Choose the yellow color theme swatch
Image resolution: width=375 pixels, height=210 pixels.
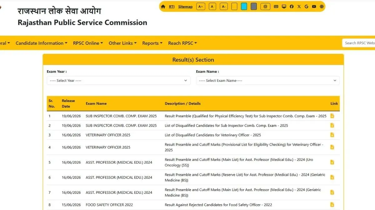point(234,7)
